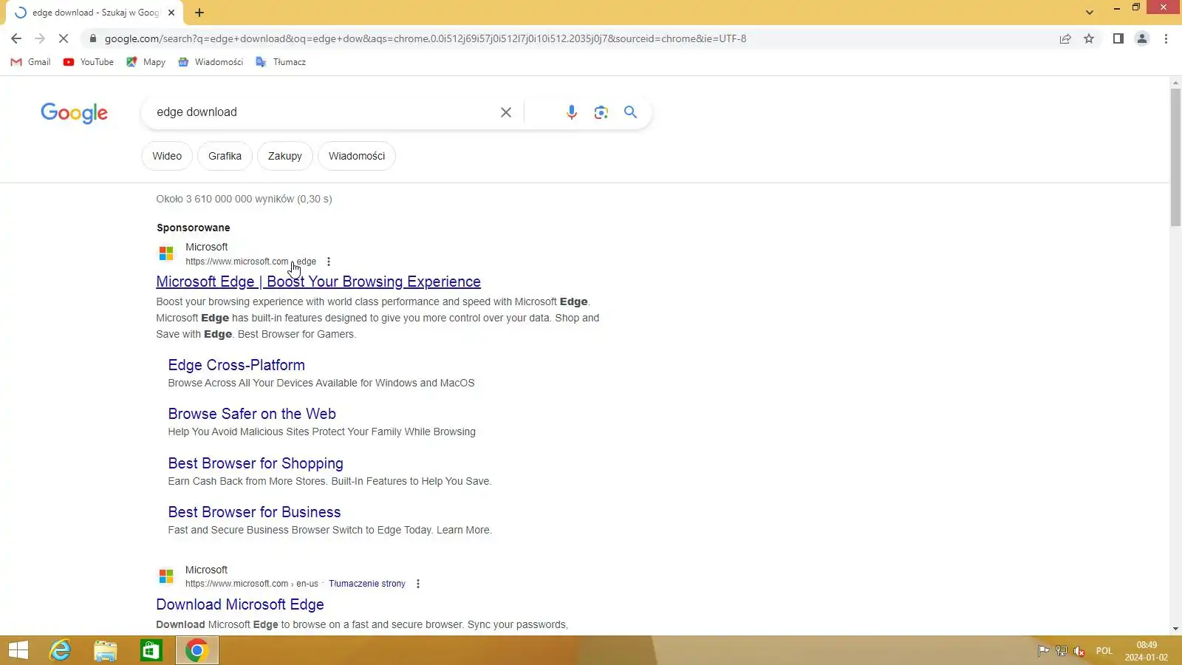Open the YouTube bookmark
The image size is (1182, 665).
click(x=89, y=62)
